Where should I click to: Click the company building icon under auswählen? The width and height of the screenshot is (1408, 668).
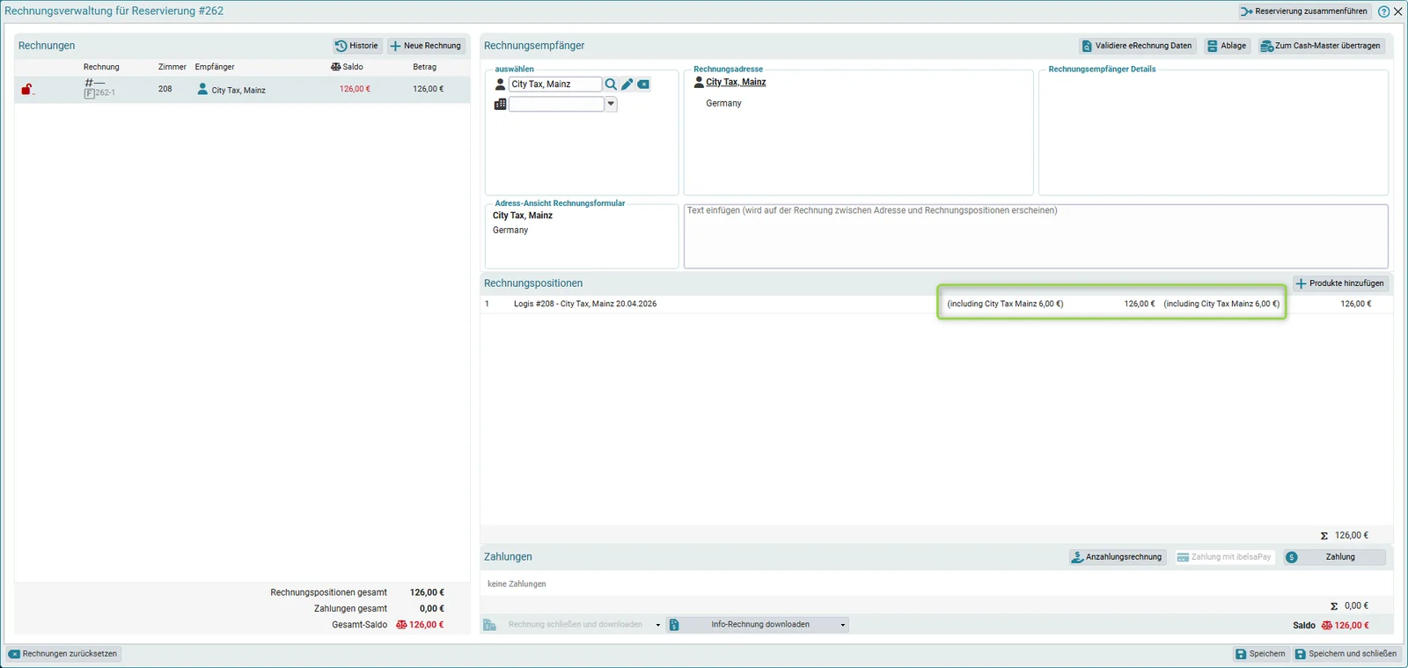[x=500, y=104]
